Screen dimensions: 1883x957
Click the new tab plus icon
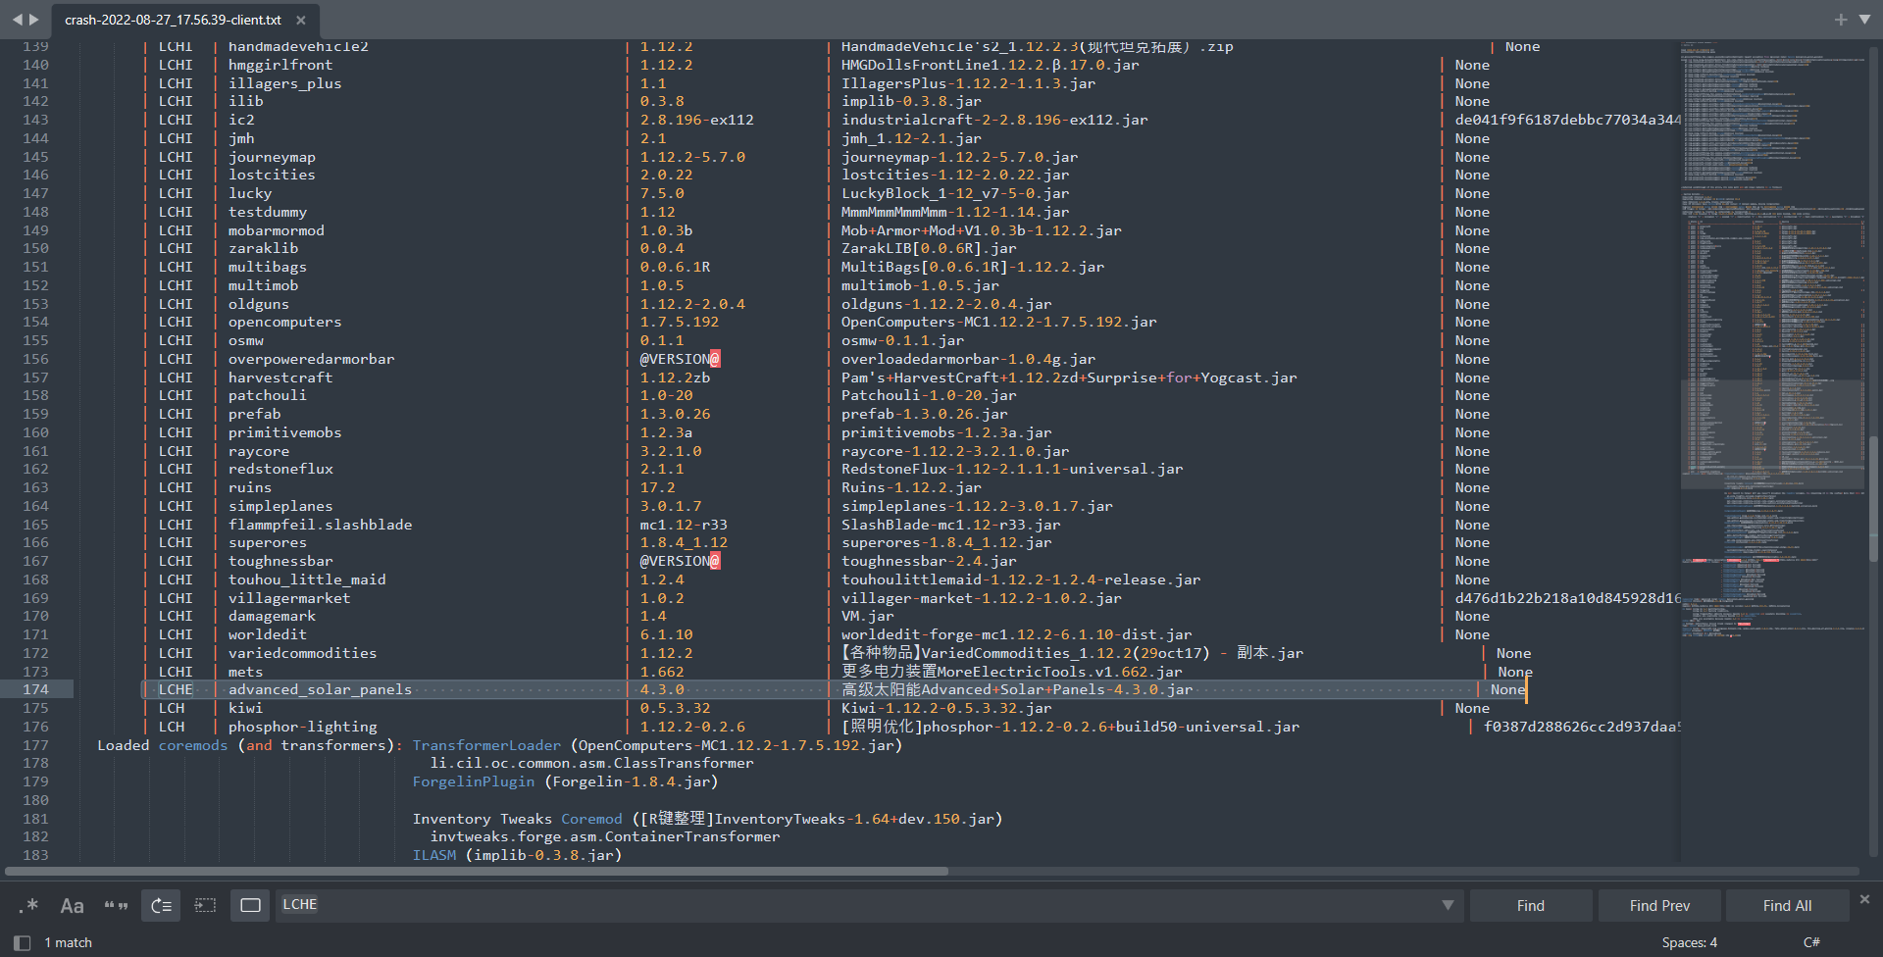coord(1840,20)
